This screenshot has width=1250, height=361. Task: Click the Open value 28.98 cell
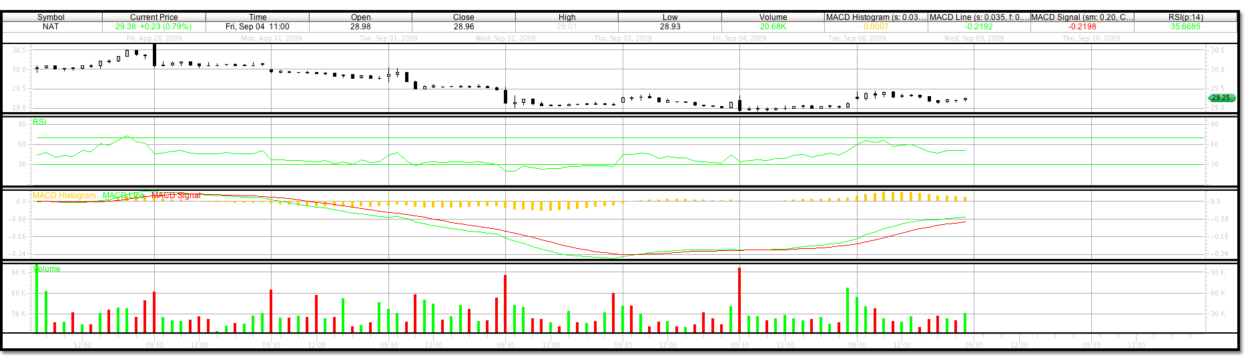[360, 27]
